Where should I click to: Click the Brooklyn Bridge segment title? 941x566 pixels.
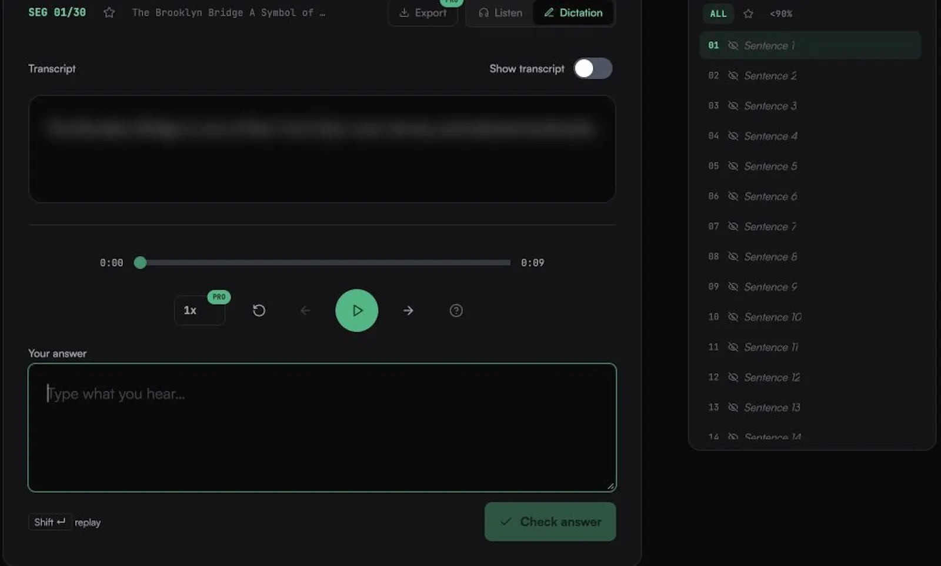(228, 12)
